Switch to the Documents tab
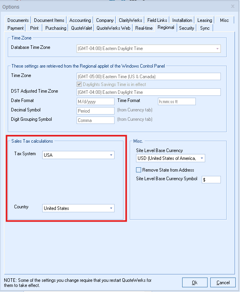The height and width of the screenshot is (292, 240). tap(18, 20)
